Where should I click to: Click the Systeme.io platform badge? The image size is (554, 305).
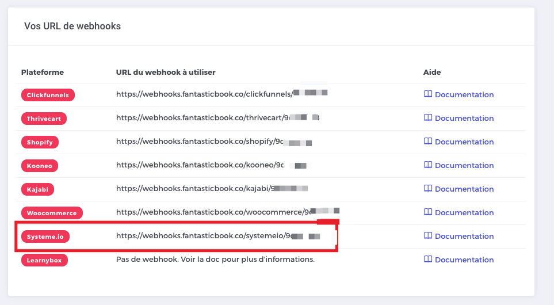coord(45,237)
